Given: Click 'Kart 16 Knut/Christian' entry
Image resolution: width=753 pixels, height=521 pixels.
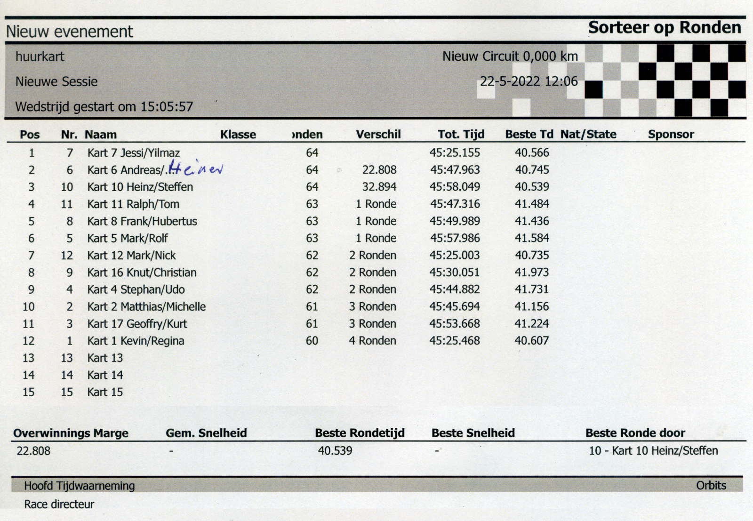Looking at the screenshot, I should point(142,273).
